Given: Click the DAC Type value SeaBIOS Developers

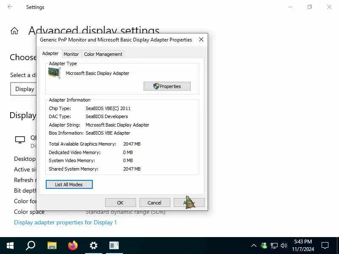Looking at the screenshot, I should [x=107, y=117].
